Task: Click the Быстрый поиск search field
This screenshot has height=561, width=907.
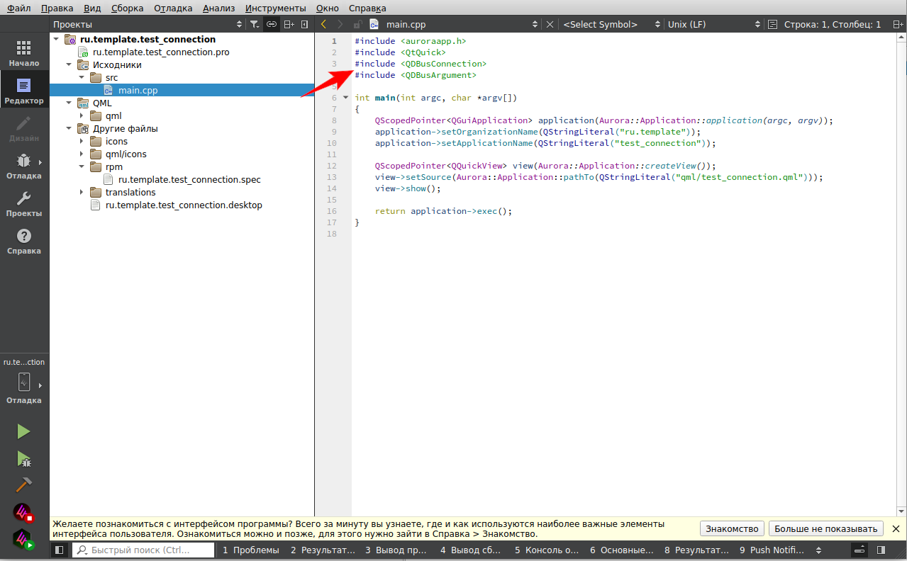Action: click(x=144, y=550)
